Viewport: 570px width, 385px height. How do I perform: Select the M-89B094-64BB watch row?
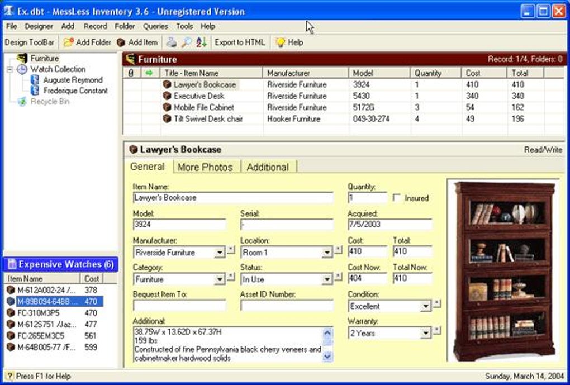click(x=55, y=301)
